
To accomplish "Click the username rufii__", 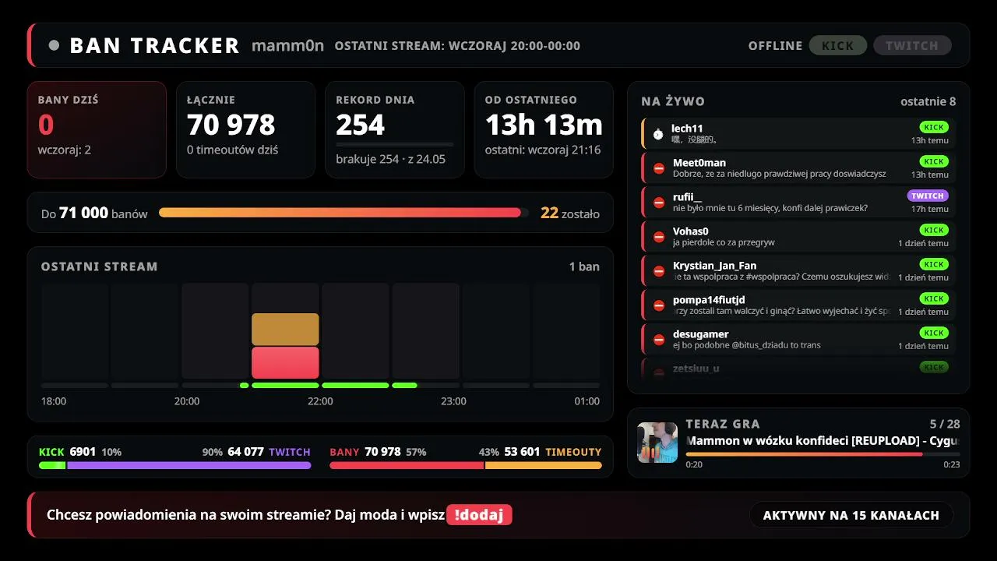I will 687,197.
